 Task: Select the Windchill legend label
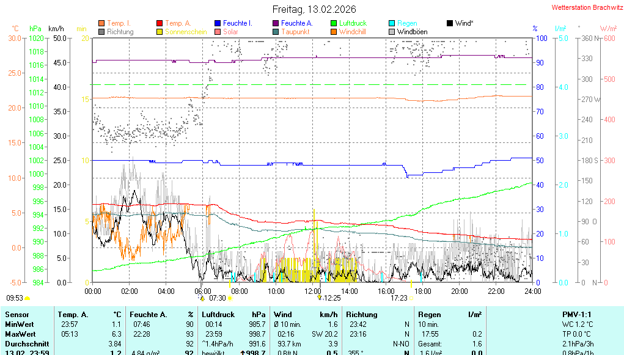click(x=352, y=31)
